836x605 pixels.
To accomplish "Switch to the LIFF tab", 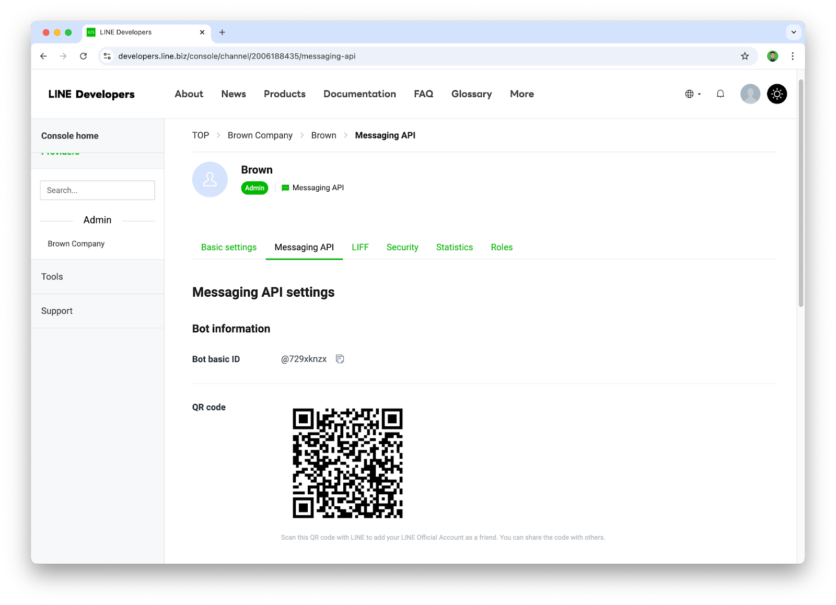I will (x=360, y=248).
